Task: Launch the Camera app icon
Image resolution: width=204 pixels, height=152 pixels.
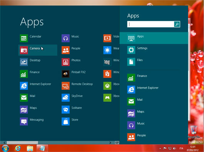Action: [x=24, y=50]
